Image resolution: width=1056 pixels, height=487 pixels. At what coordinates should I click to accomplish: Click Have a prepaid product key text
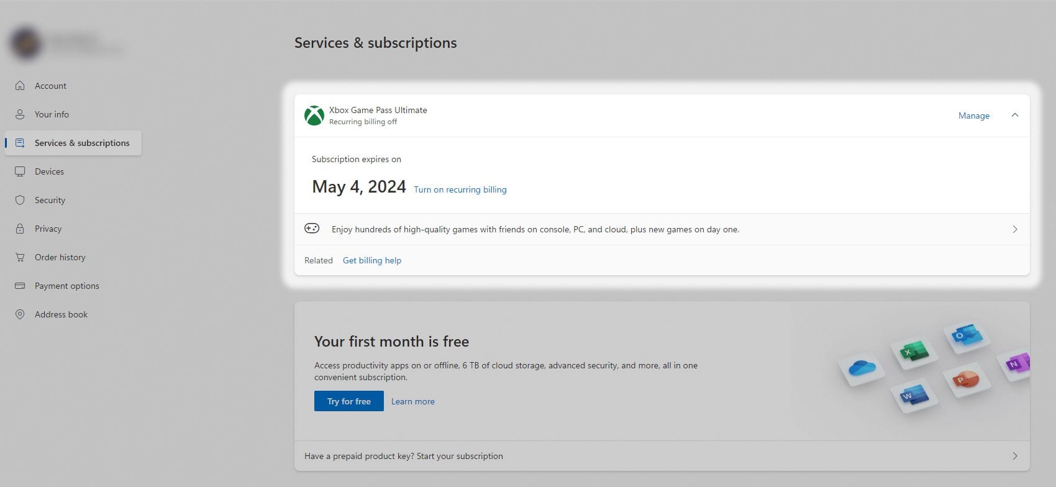click(404, 456)
